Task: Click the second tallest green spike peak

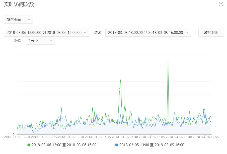Action: [120, 79]
